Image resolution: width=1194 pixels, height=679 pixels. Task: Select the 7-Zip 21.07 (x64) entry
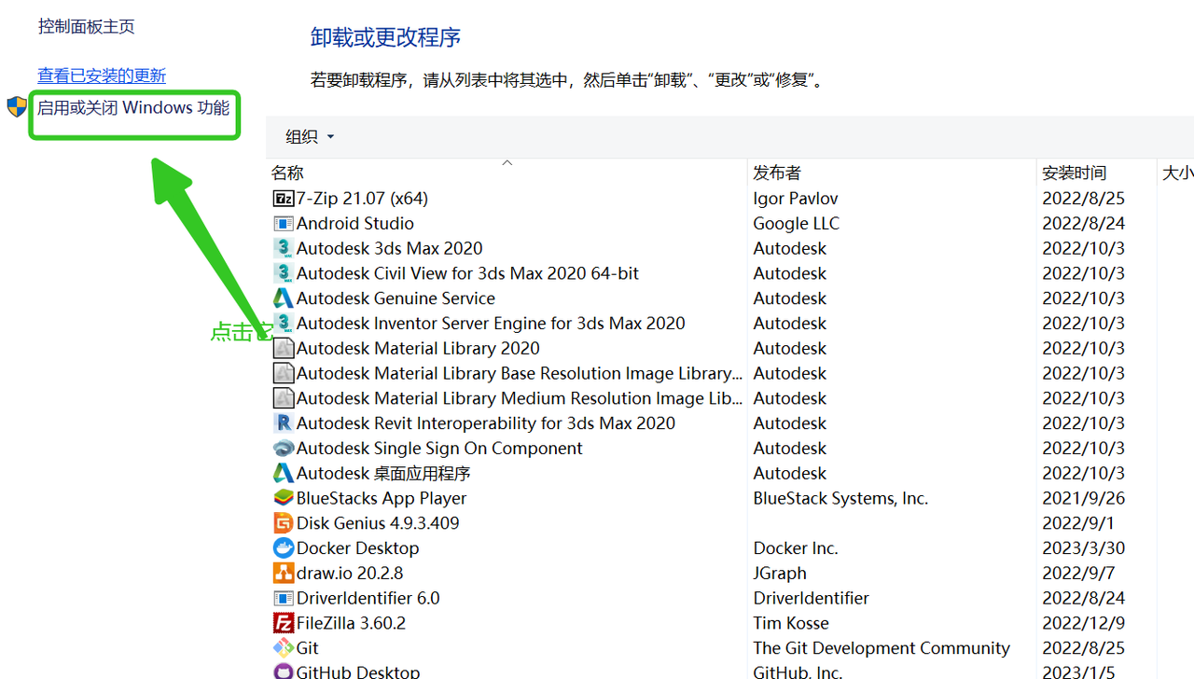point(362,199)
